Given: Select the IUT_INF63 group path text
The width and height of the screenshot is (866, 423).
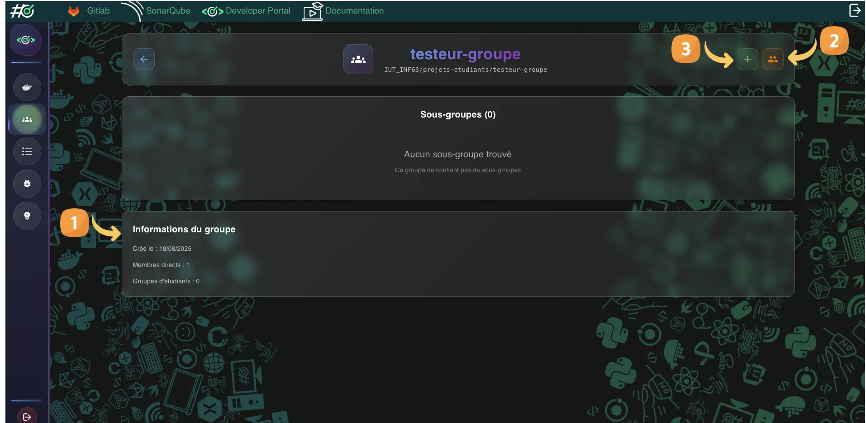Looking at the screenshot, I should point(465,70).
